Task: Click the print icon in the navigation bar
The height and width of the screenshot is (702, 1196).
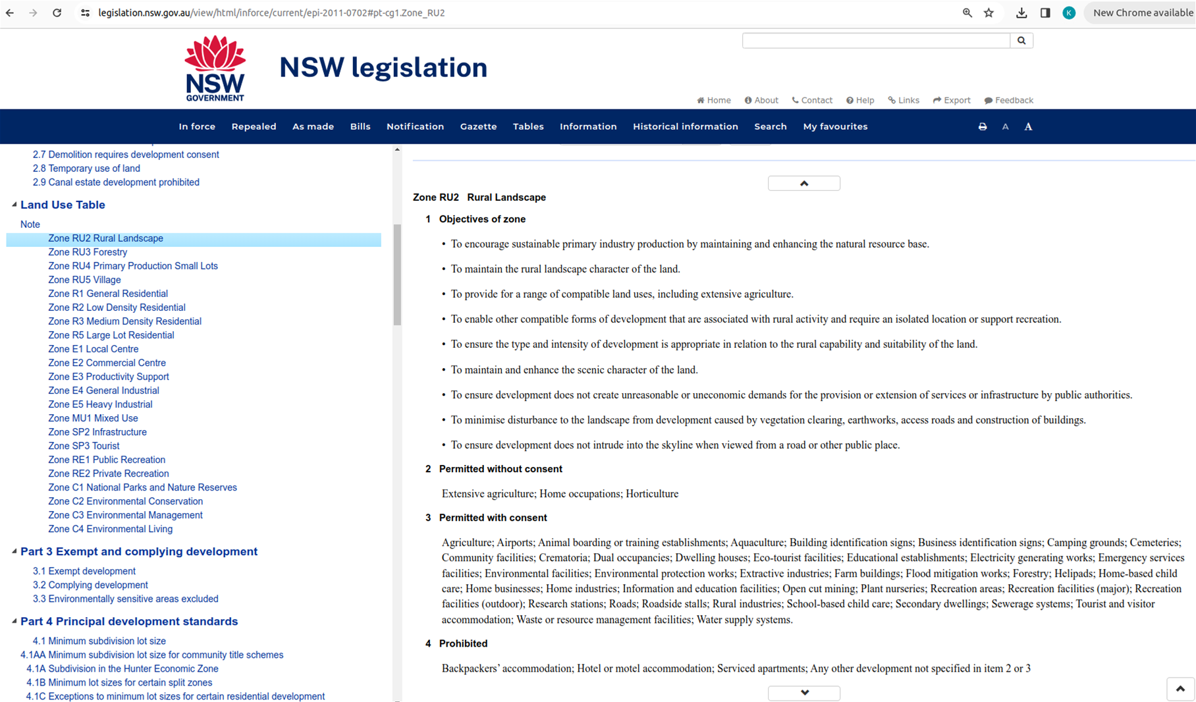Action: tap(983, 126)
